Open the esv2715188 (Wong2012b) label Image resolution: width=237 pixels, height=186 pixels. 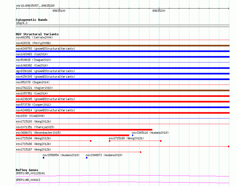tap(126, 138)
